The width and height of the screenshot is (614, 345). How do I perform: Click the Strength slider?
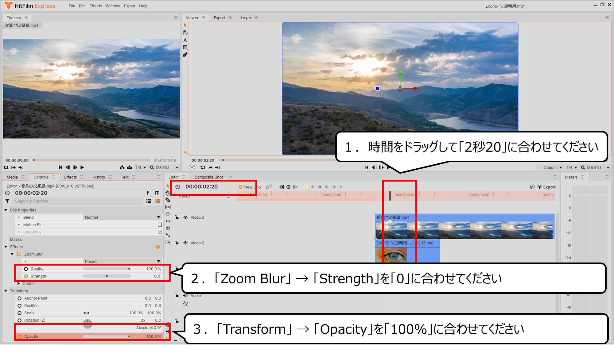[107, 276]
